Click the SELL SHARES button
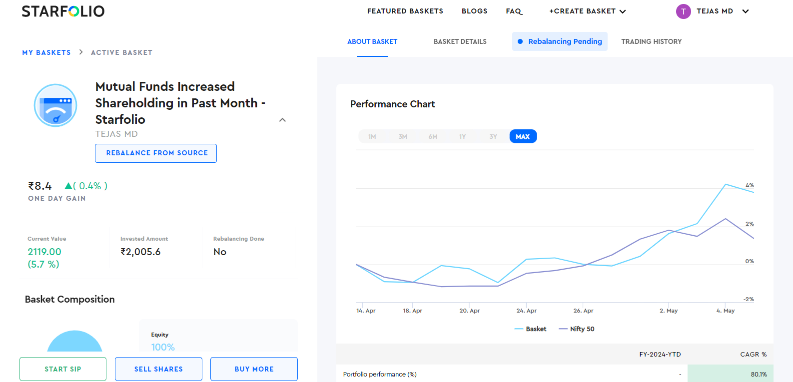Screen dimensions: 793x382 [x=158, y=369]
